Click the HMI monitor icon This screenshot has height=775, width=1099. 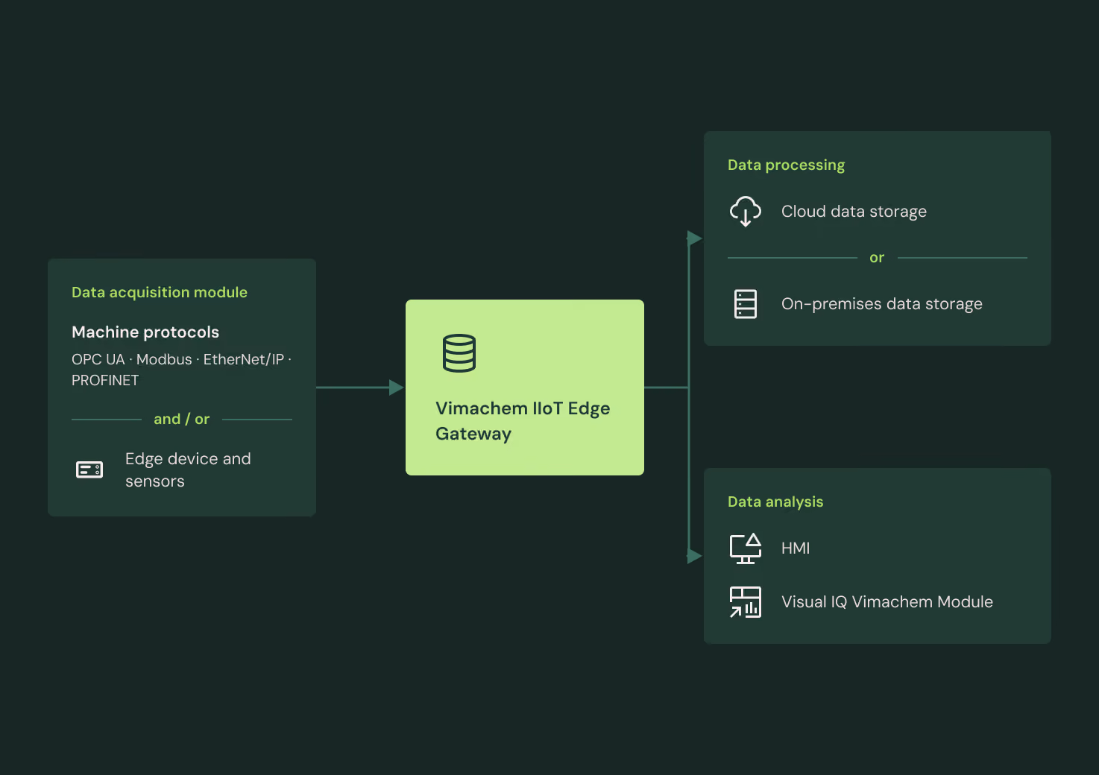coord(746,548)
